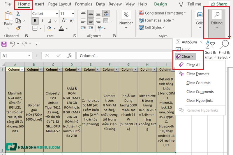Image resolution: width=233 pixels, height=155 pixels.
Task: Click the Insert Function fx icon
Action: [x=69, y=56]
